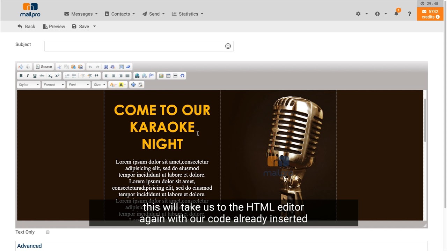The image size is (447, 251).
Task: Toggle Source code view
Action: click(44, 67)
